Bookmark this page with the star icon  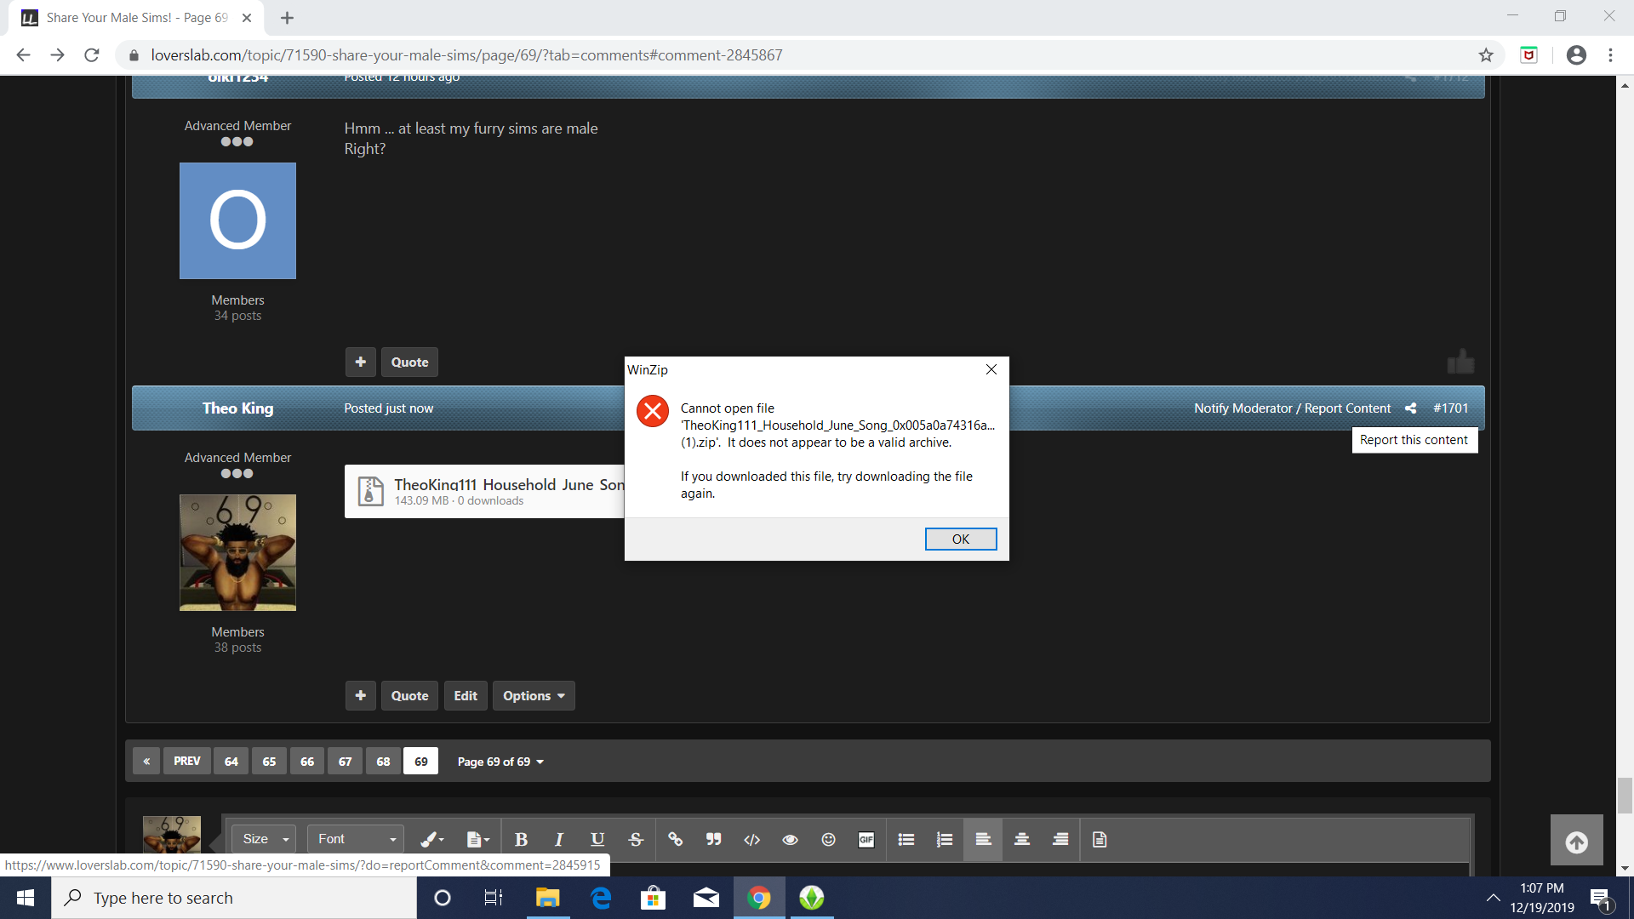(x=1486, y=55)
